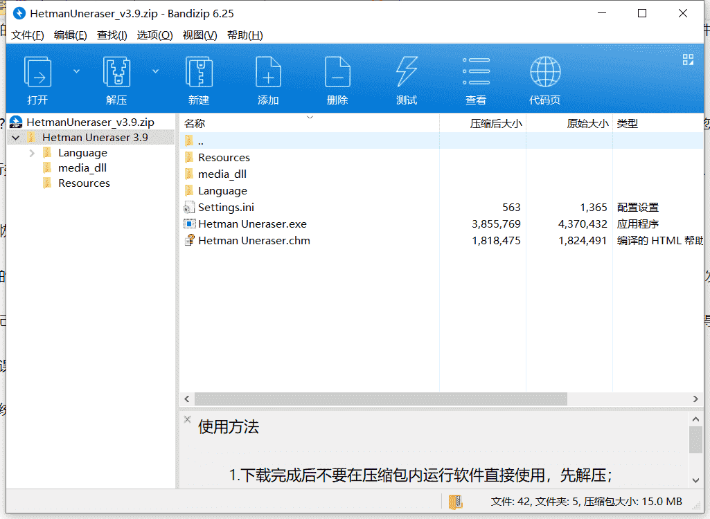
Task: Click the 使用方法 comment heading
Action: tap(228, 427)
